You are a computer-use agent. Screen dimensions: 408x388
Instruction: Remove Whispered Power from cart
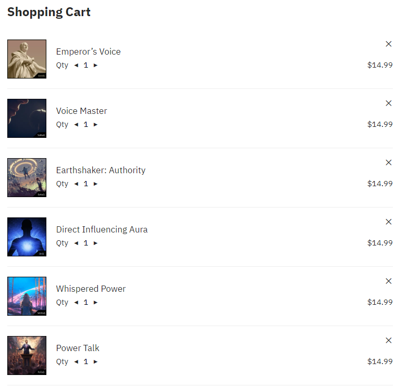[x=389, y=281]
